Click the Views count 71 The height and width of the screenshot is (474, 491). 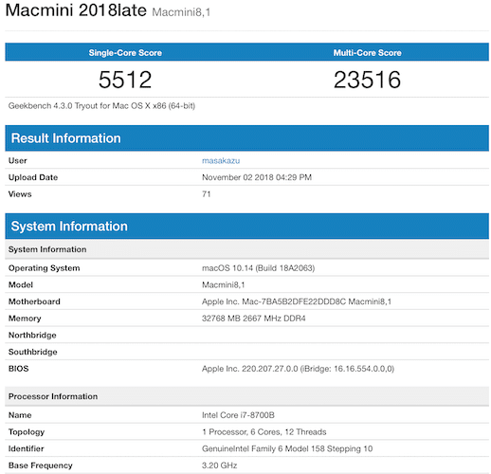coord(207,194)
